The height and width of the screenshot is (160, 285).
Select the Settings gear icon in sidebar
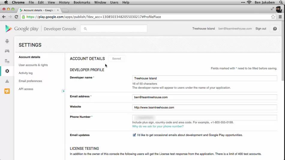click(7, 71)
